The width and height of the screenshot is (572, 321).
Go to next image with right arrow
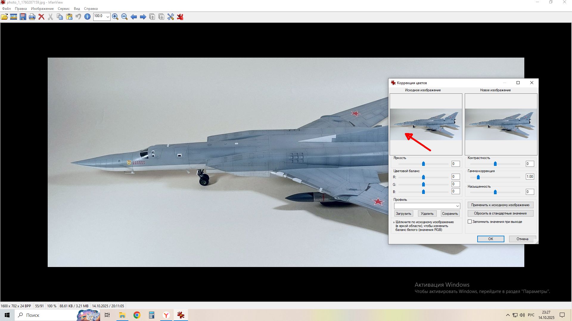click(143, 17)
